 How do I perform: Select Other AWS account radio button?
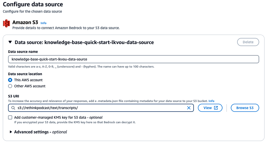[x=10, y=86]
